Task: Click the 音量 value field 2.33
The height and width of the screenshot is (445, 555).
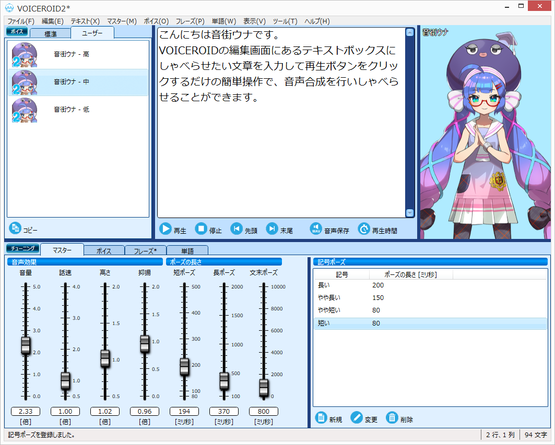Action: [26, 412]
